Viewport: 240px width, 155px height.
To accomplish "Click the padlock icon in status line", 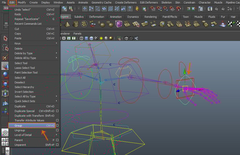I will pyautogui.click(x=137, y=9).
